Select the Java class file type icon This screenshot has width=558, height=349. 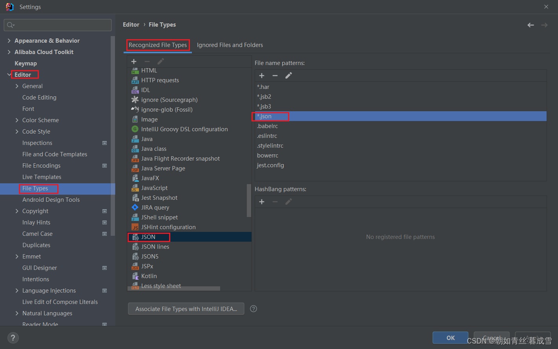135,149
